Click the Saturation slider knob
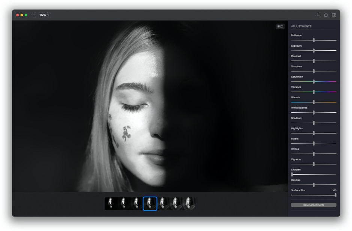This screenshot has width=352, height=231. tap(314, 81)
